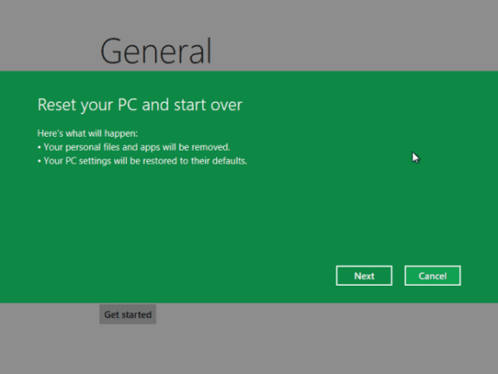Cancel the PC reset dialog

[x=432, y=275]
